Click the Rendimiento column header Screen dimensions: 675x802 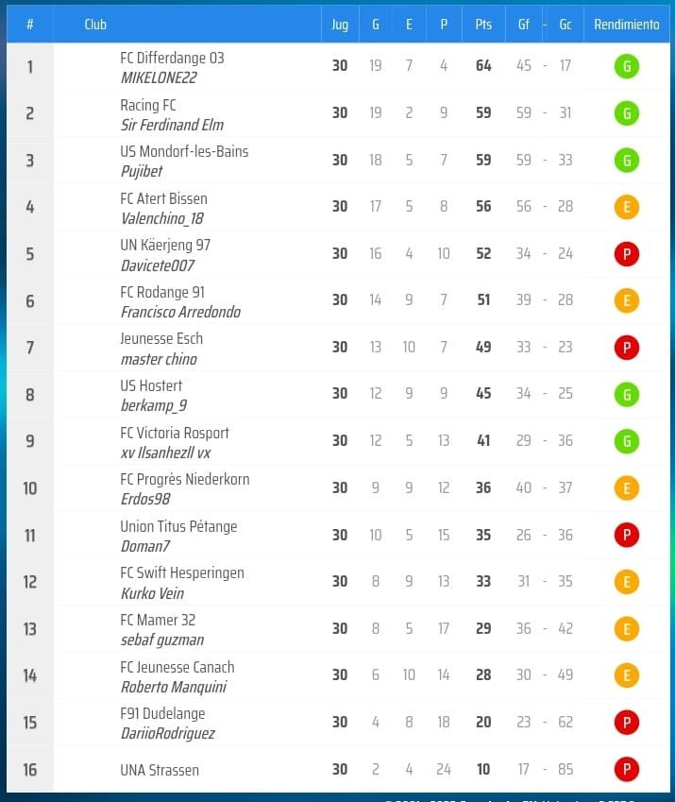click(x=626, y=25)
